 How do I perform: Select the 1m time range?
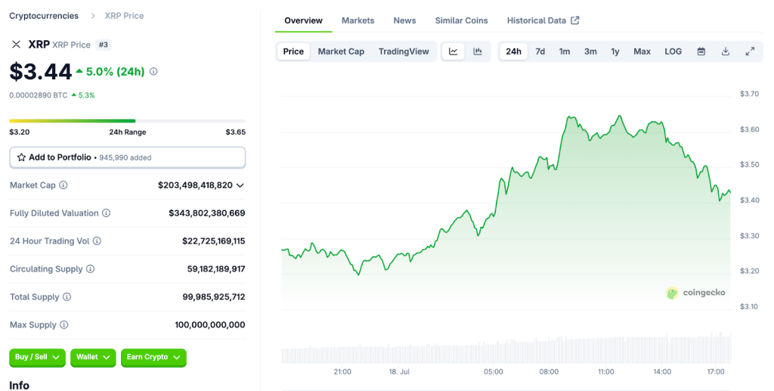tap(564, 51)
